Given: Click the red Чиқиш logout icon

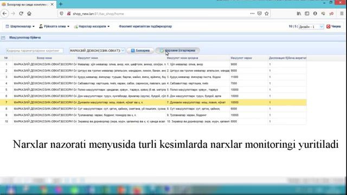Looking at the screenshot, I should point(329,27).
